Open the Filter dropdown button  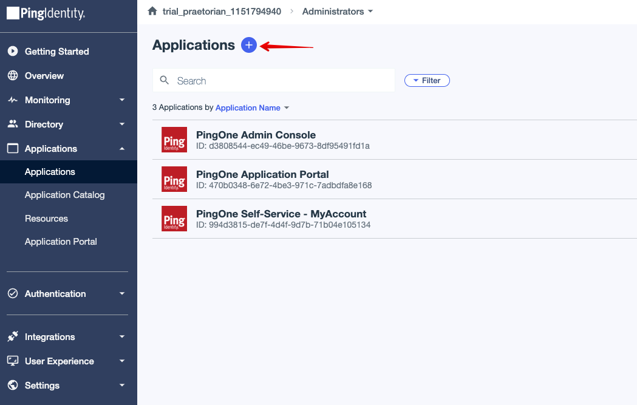[427, 80]
